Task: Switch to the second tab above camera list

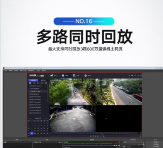Action: pyautogui.click(x=43, y=80)
